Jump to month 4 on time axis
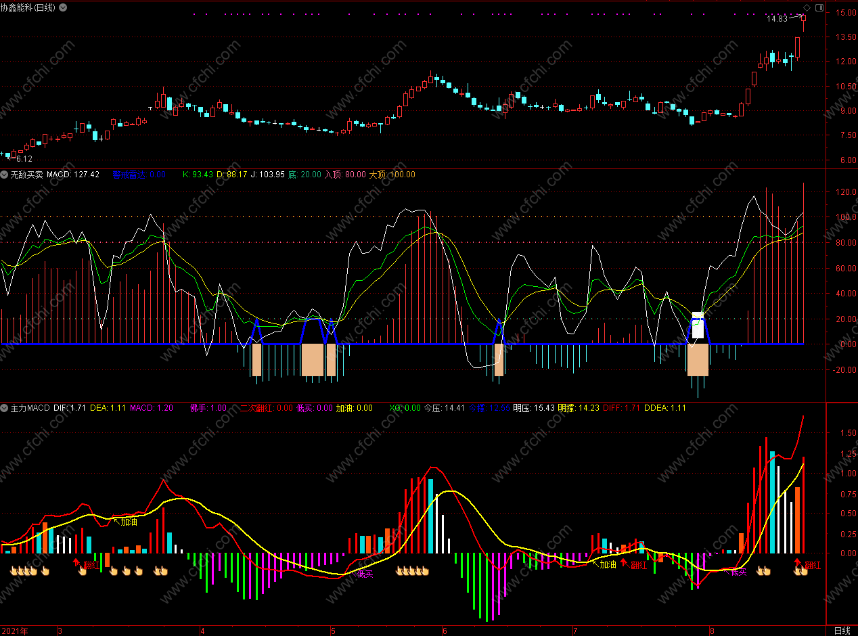 pos(203,631)
